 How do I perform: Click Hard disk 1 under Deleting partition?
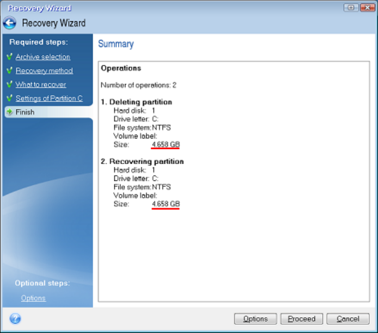[134, 110]
